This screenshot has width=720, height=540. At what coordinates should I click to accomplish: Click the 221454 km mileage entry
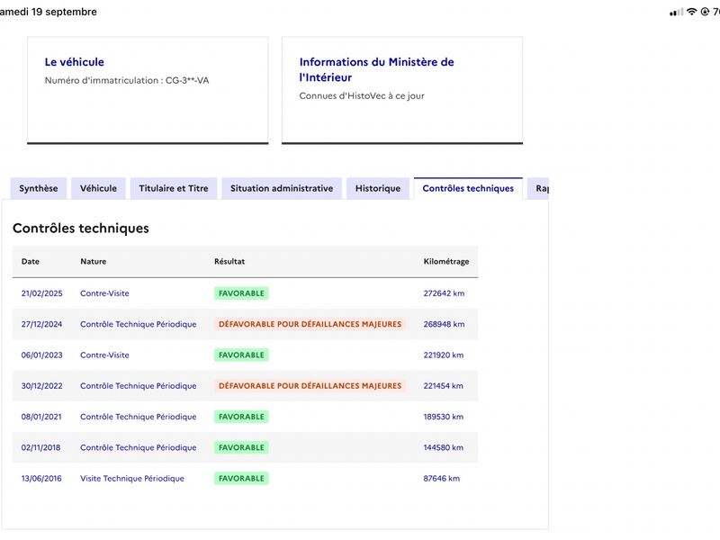click(x=443, y=386)
